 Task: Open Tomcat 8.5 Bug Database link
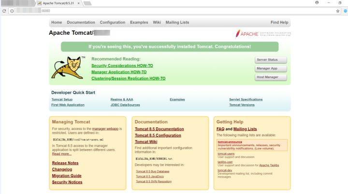152,172
